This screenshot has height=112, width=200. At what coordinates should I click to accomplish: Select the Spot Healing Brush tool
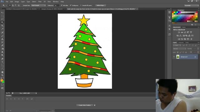[x=2, y=32]
